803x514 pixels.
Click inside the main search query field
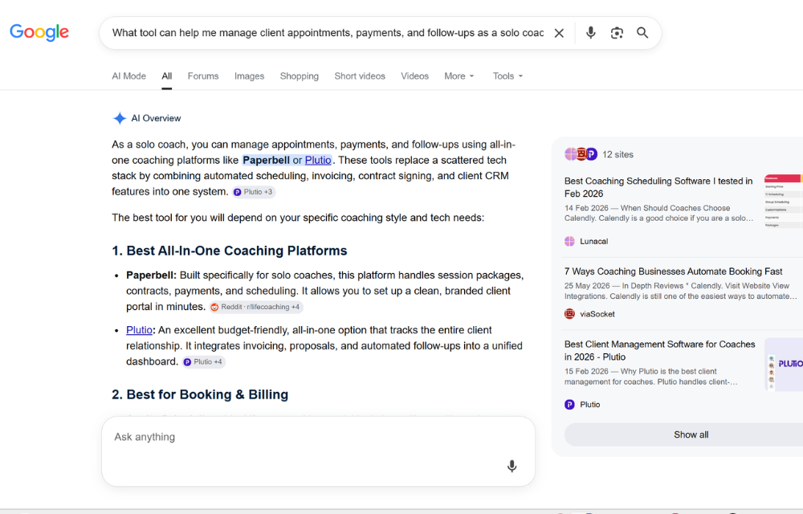pyautogui.click(x=328, y=33)
